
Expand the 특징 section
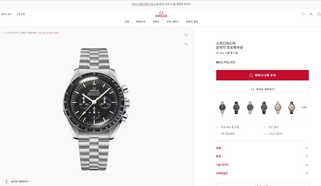[262, 156]
